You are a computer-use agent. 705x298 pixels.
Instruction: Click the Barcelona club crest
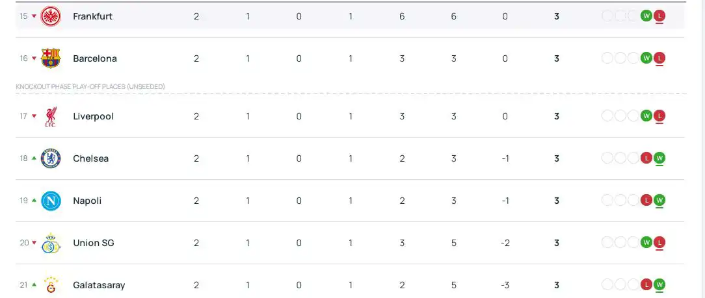pyautogui.click(x=51, y=58)
